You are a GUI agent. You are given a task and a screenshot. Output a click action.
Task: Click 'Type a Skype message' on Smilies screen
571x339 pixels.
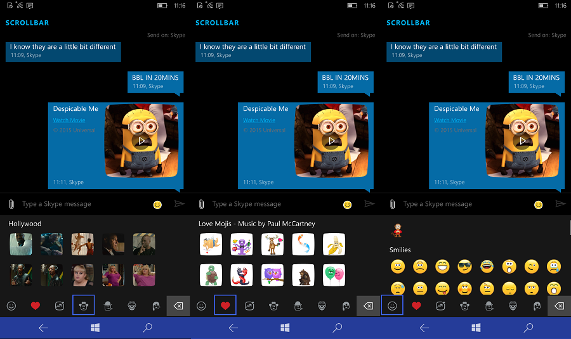coord(437,204)
